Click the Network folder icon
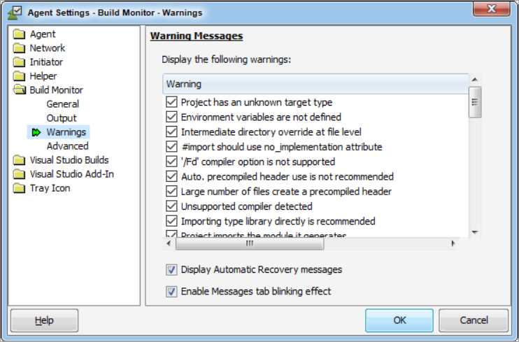The image size is (519, 342). [19, 48]
